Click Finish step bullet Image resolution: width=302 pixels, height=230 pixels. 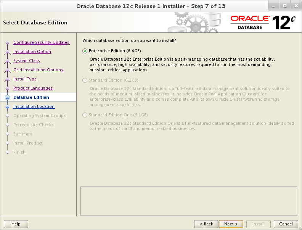pyautogui.click(x=8, y=152)
